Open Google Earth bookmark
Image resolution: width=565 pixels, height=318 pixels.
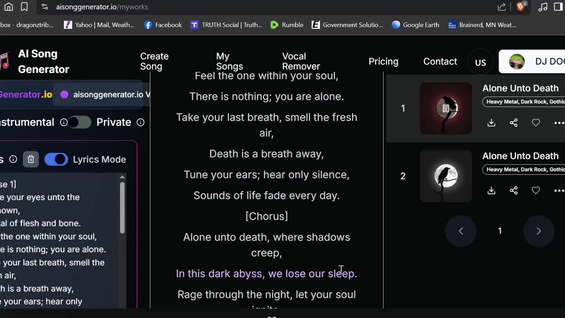415,25
